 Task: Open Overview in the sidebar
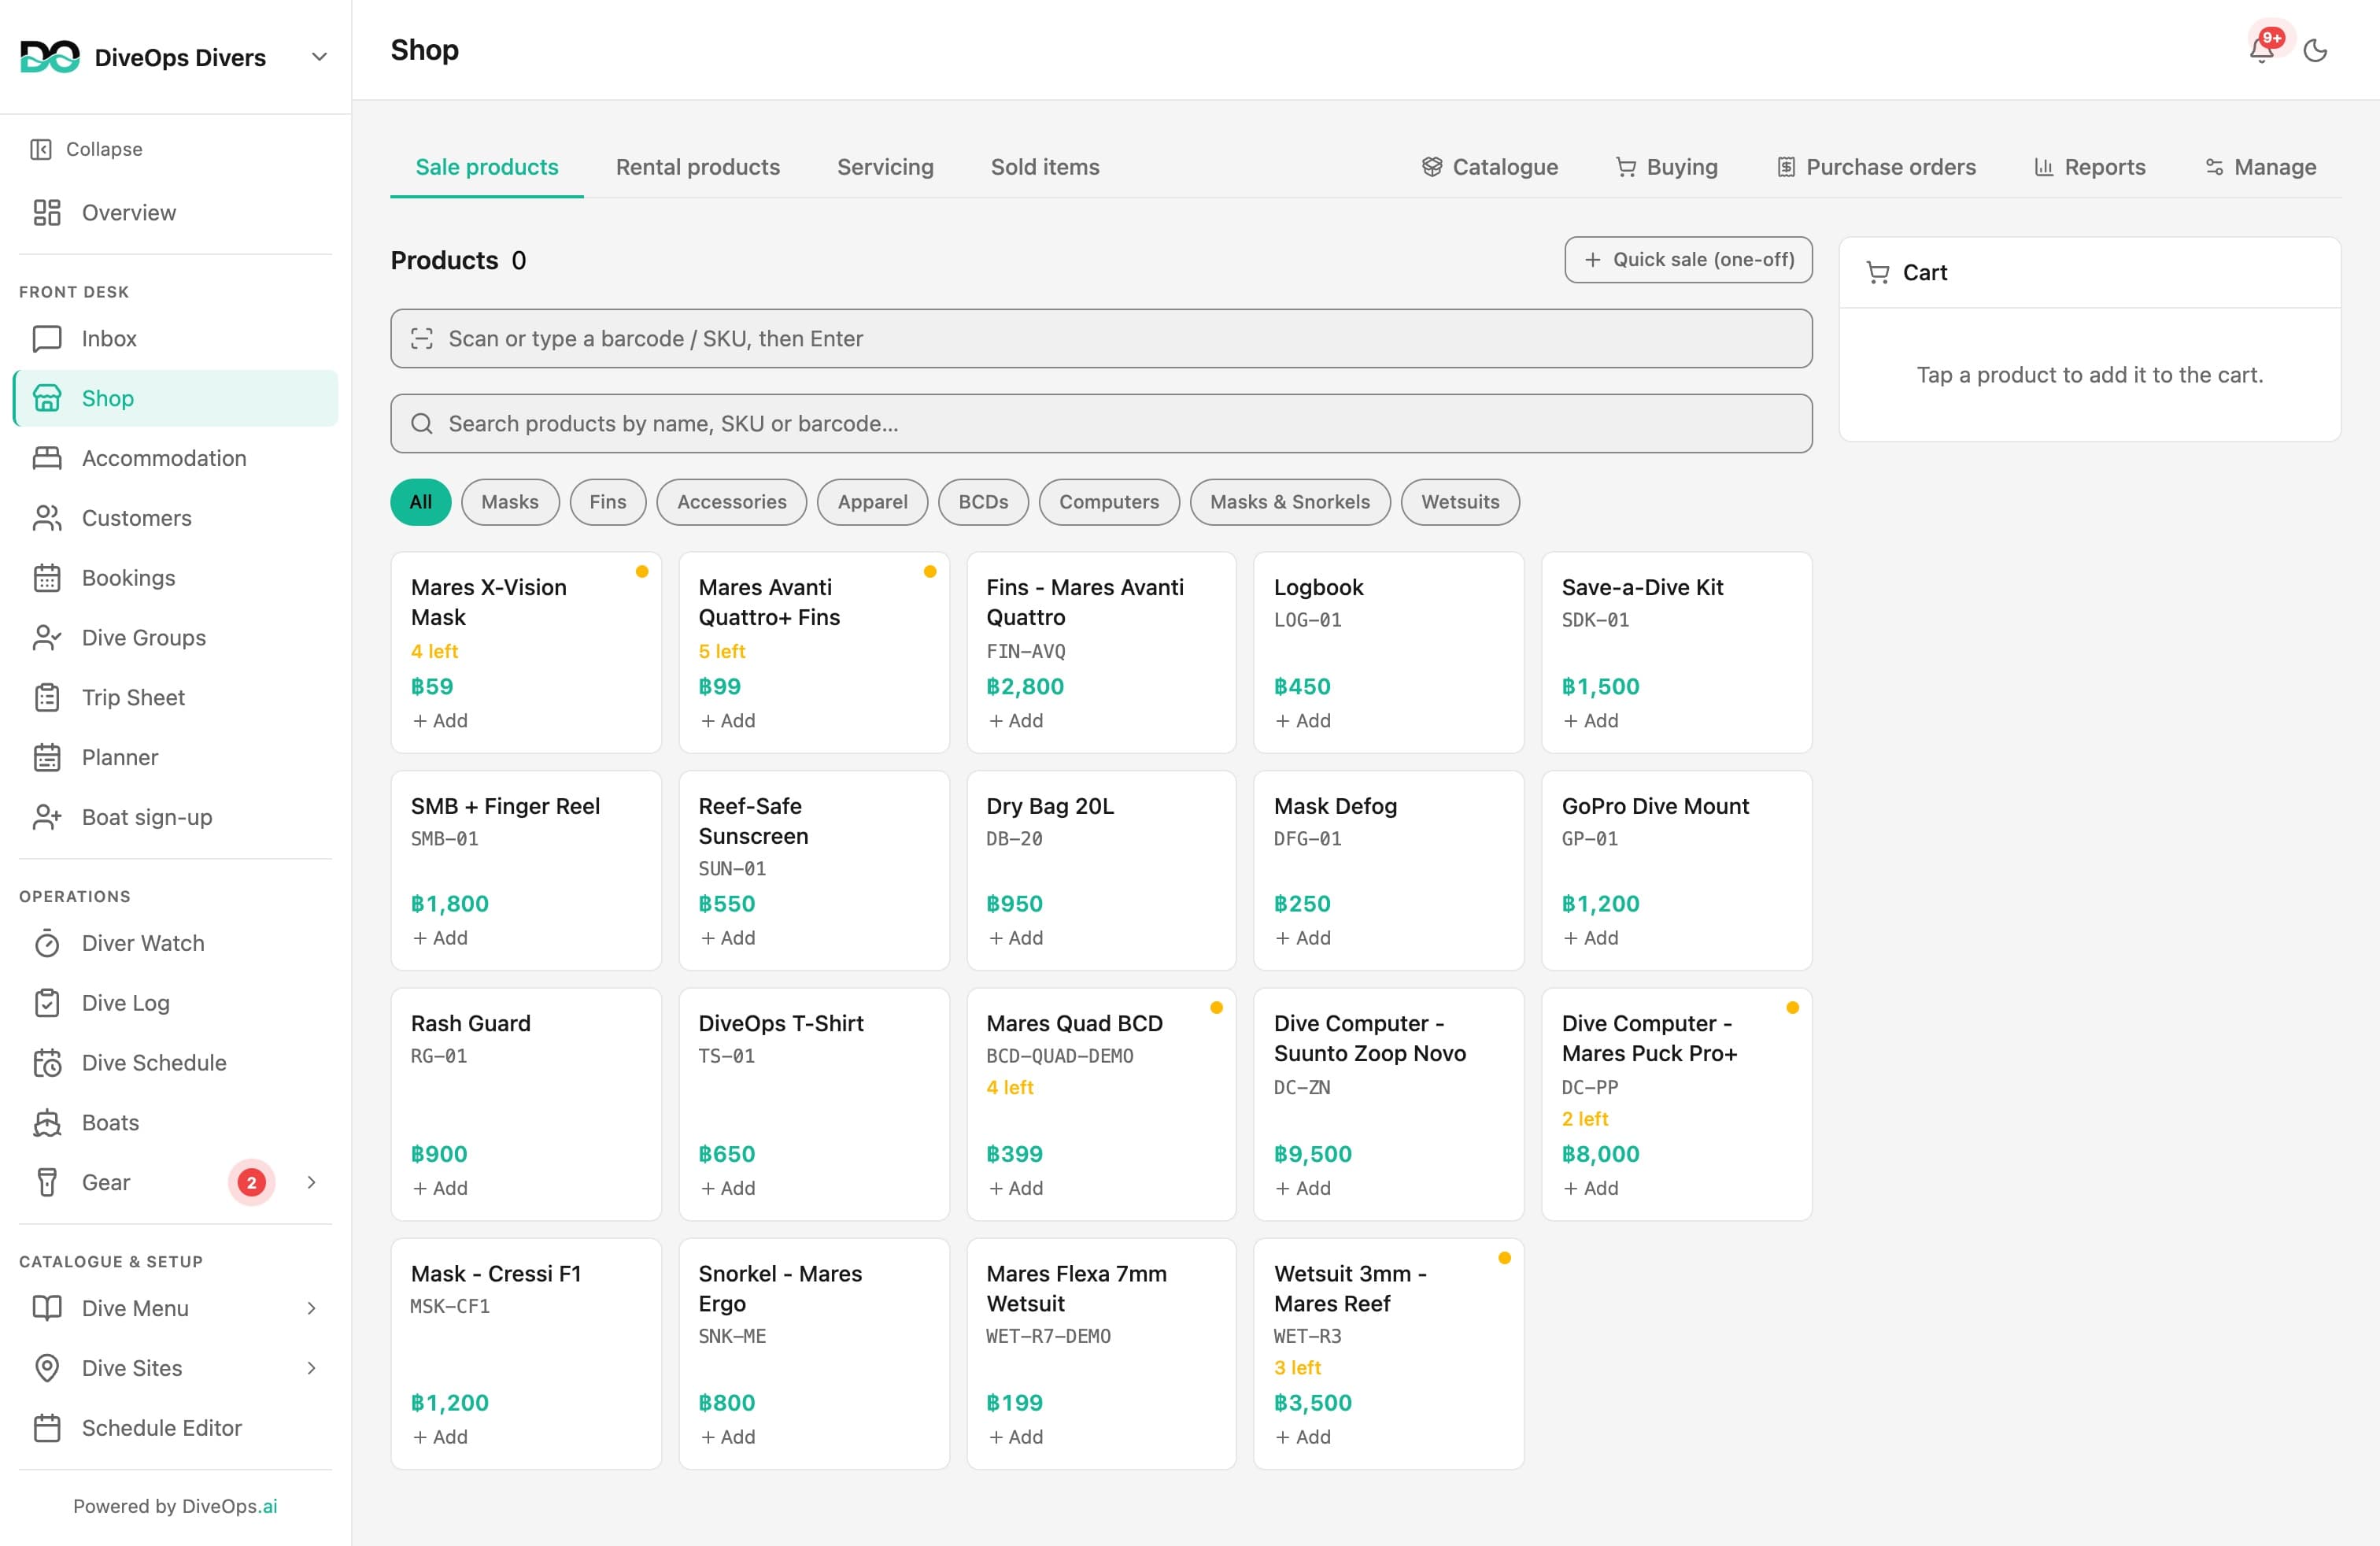point(176,213)
